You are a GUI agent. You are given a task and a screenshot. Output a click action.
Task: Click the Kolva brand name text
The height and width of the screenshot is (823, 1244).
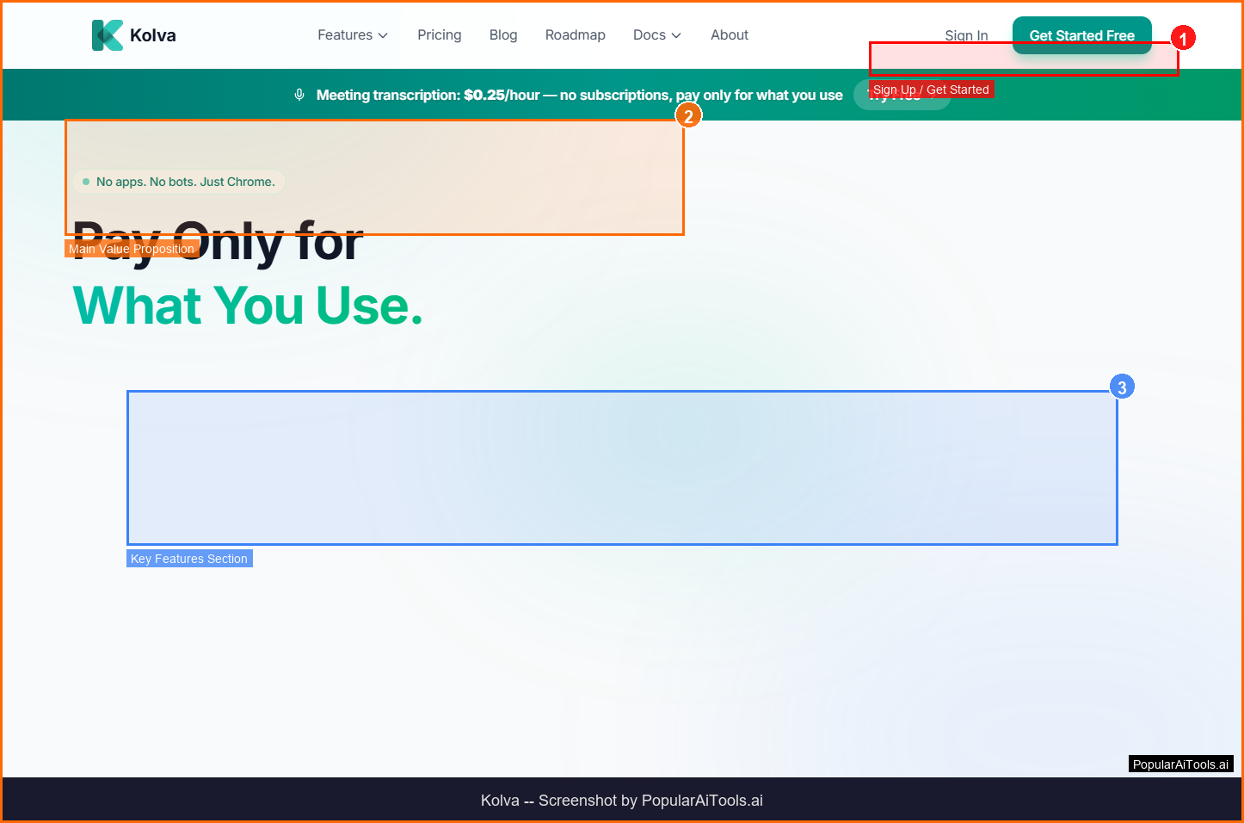[153, 35]
